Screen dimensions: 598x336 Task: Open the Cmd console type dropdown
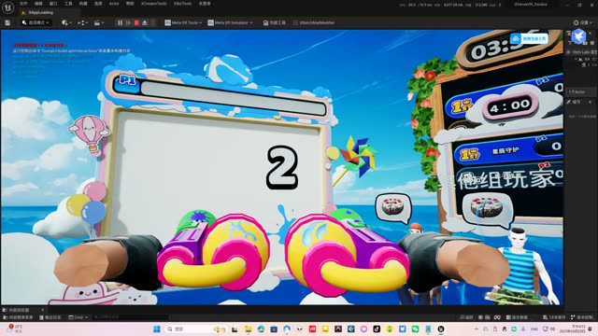pos(78,317)
